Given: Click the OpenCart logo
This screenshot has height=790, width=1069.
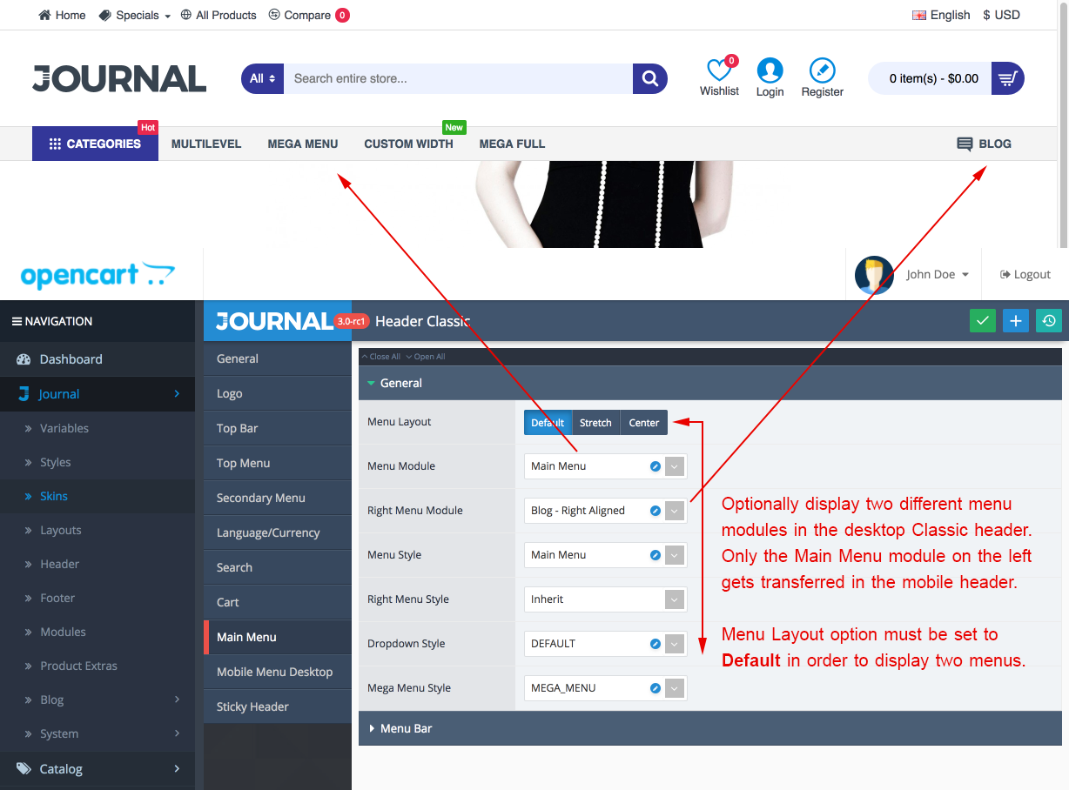Looking at the screenshot, I should [x=97, y=275].
